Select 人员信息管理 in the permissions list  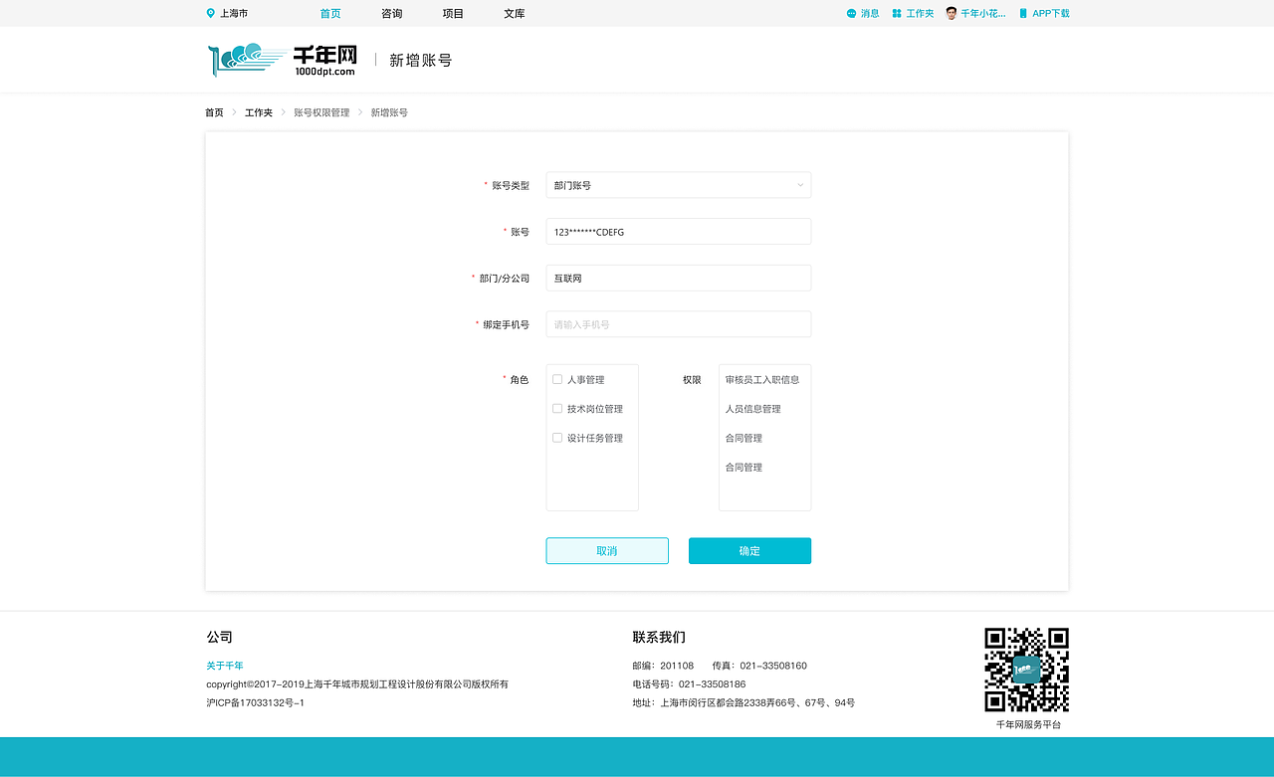point(753,409)
